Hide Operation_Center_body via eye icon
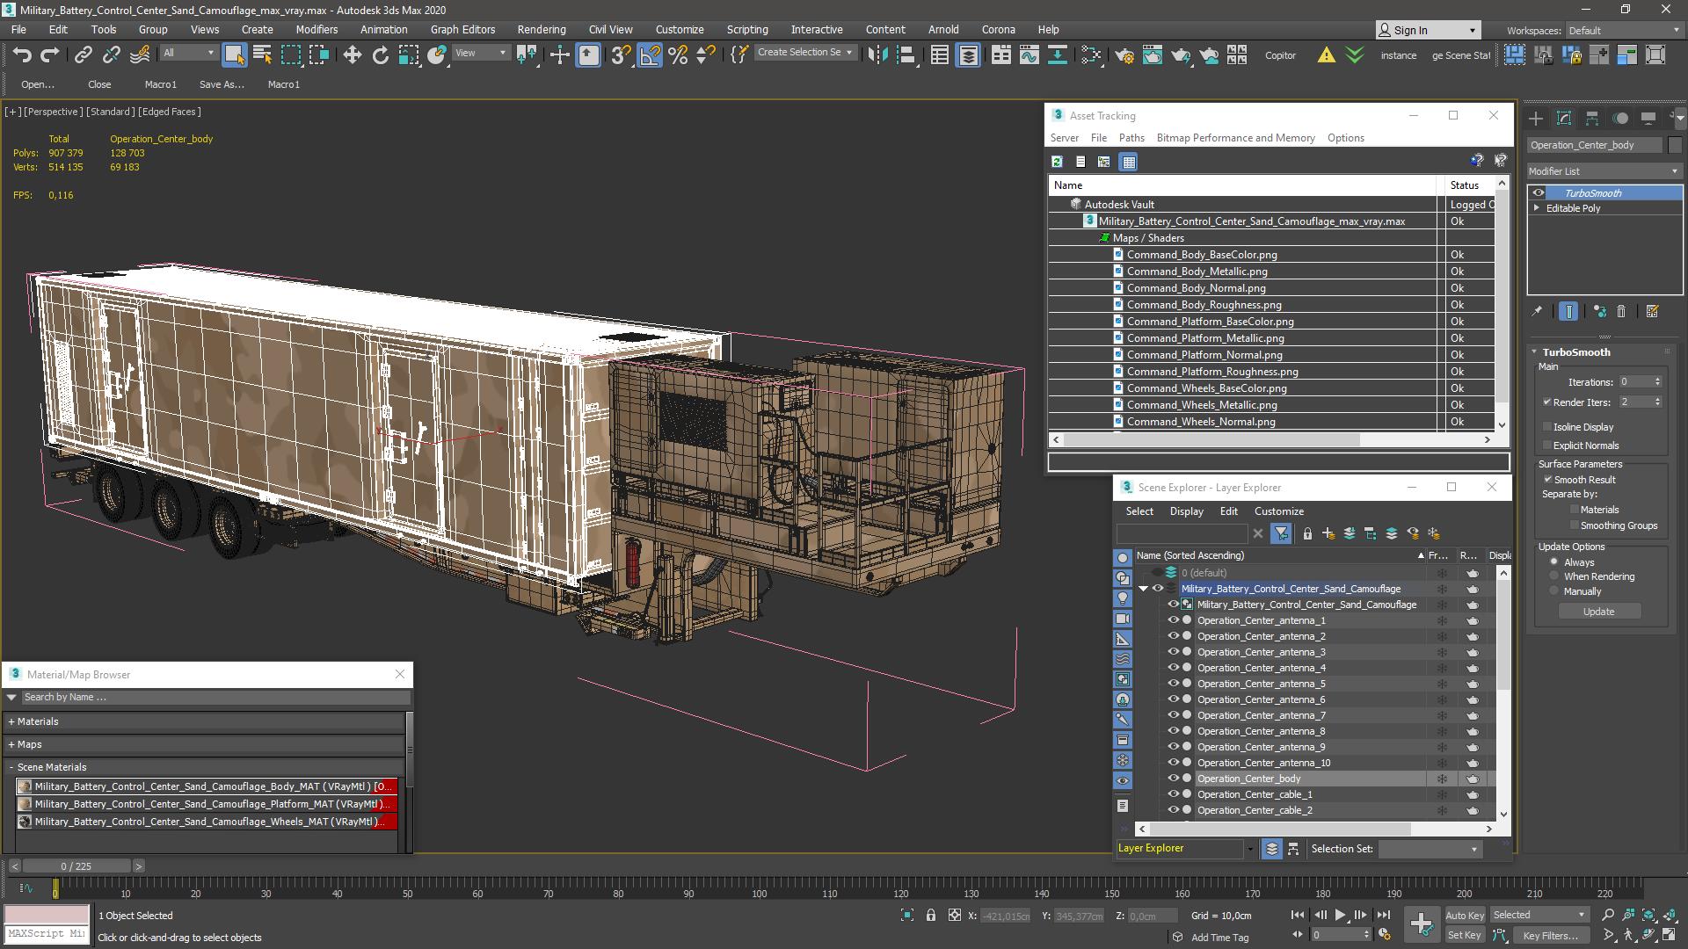Screen dimensions: 1688x949 click(1173, 779)
